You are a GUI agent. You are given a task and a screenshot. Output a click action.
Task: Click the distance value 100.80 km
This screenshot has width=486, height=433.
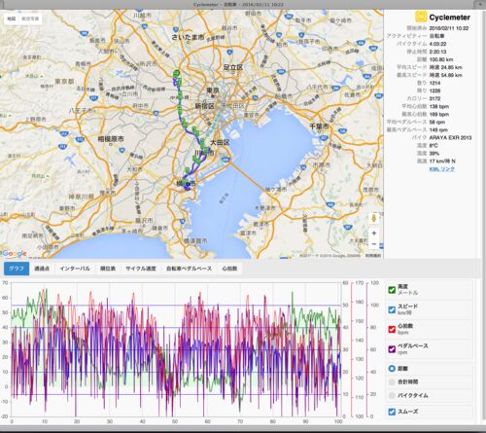(x=441, y=59)
